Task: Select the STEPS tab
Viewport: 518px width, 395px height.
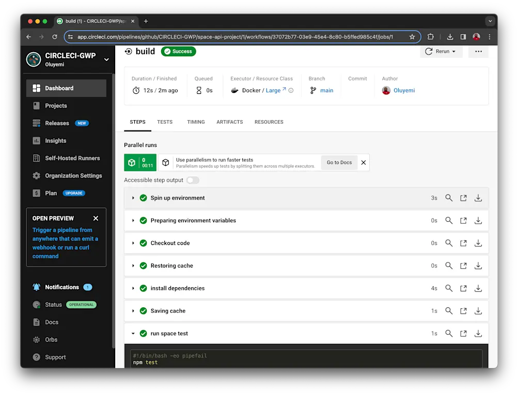Action: tap(137, 122)
